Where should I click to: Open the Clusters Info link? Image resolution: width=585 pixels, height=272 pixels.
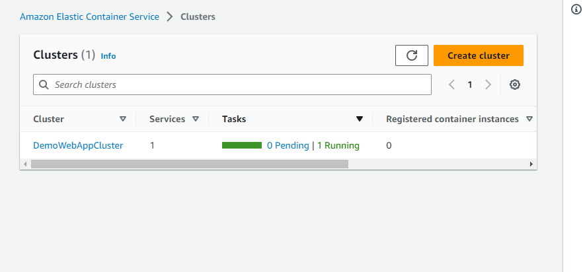(x=108, y=56)
